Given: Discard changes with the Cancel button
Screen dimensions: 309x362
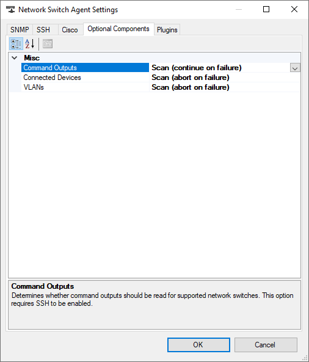Looking at the screenshot, I should click(266, 345).
